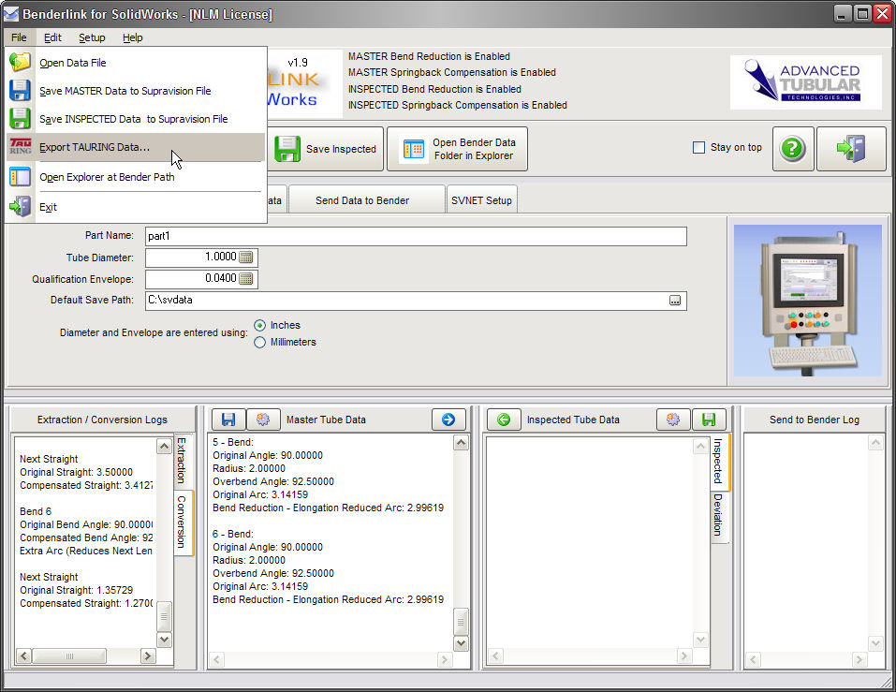
Task: Click the Master Tube Data gear icon
Action: (263, 420)
